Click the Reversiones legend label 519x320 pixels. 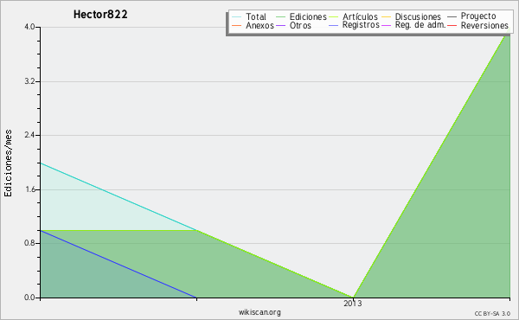coord(484,25)
